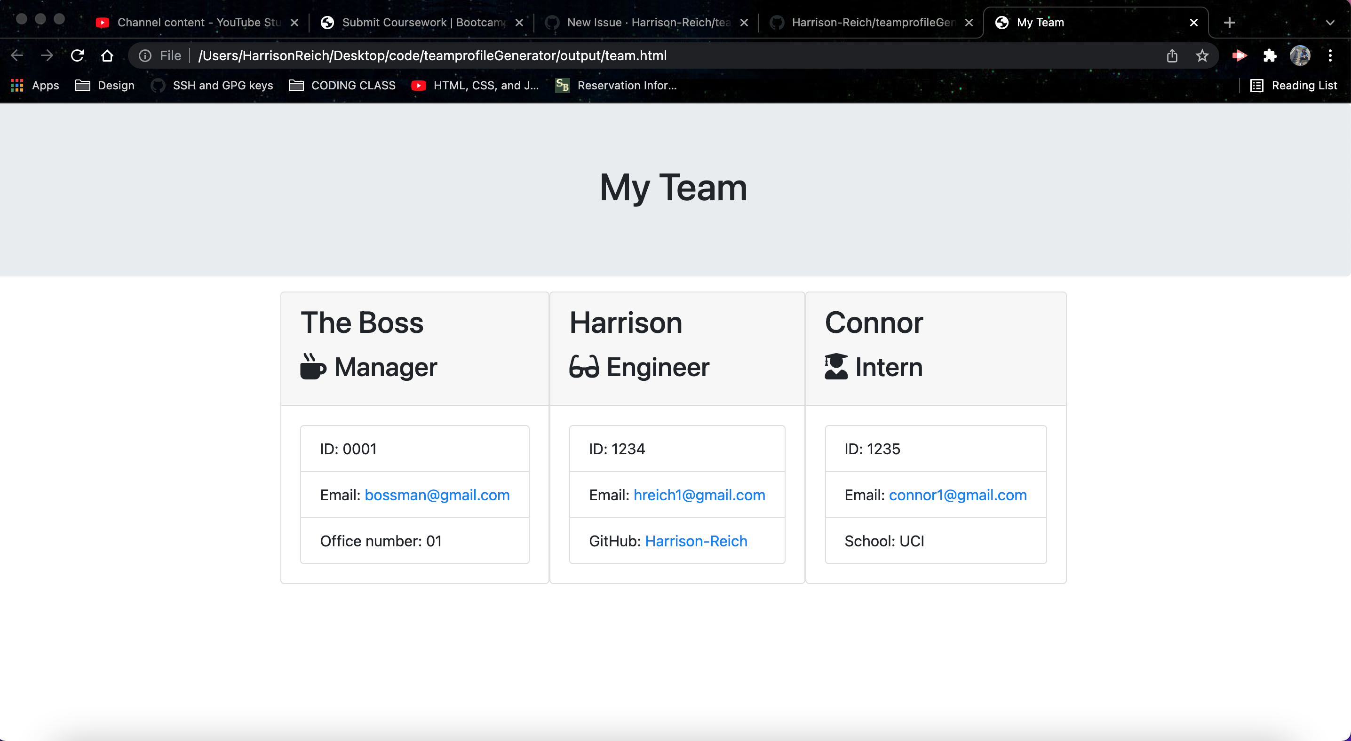Screen dimensions: 1351x741
Task: Click the Intern graduation cap icon
Action: (x=835, y=366)
